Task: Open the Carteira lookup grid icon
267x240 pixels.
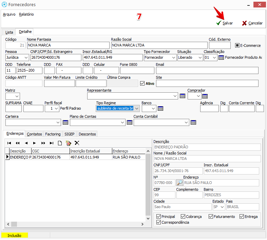Action: coord(65,122)
